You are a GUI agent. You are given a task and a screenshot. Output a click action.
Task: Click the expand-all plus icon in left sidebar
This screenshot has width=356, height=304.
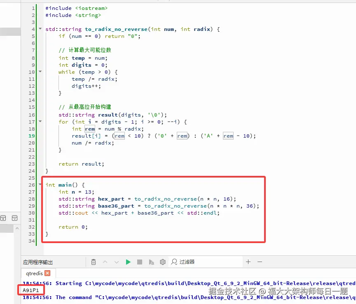[3, 218]
